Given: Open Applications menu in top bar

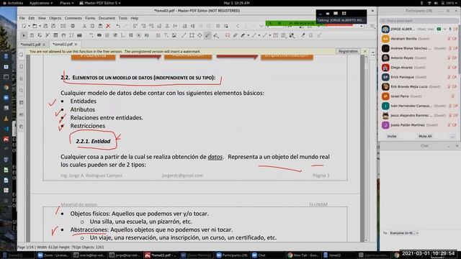Looking at the screenshot, I should point(41,3).
